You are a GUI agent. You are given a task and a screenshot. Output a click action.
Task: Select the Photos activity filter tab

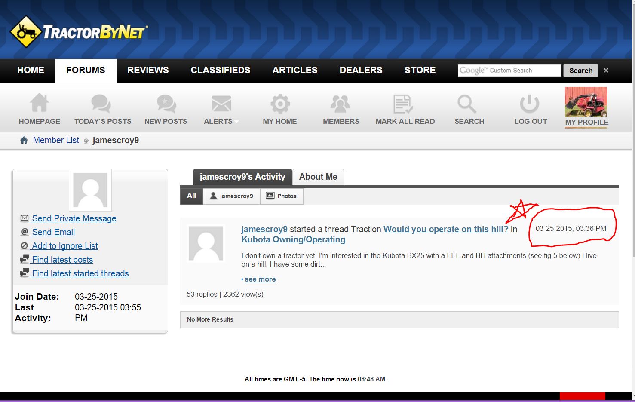click(x=282, y=196)
